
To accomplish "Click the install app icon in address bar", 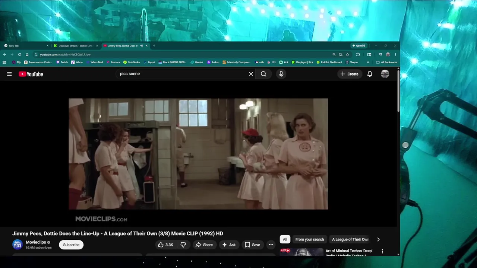I will tap(341, 55).
